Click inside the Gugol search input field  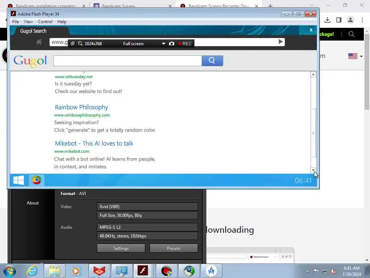click(x=128, y=61)
